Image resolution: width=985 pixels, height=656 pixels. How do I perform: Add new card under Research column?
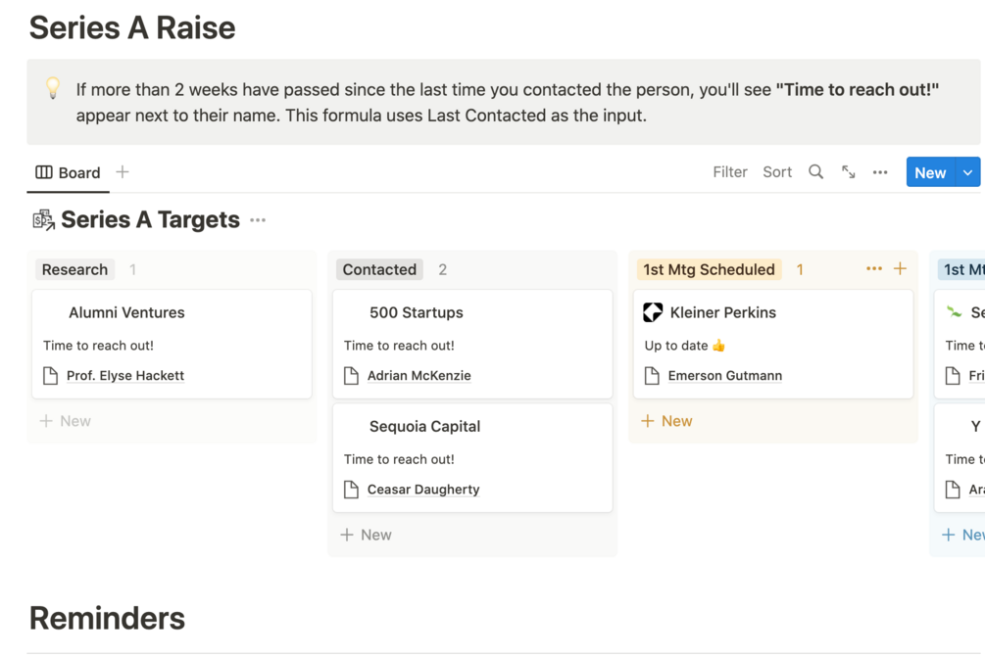[66, 421]
